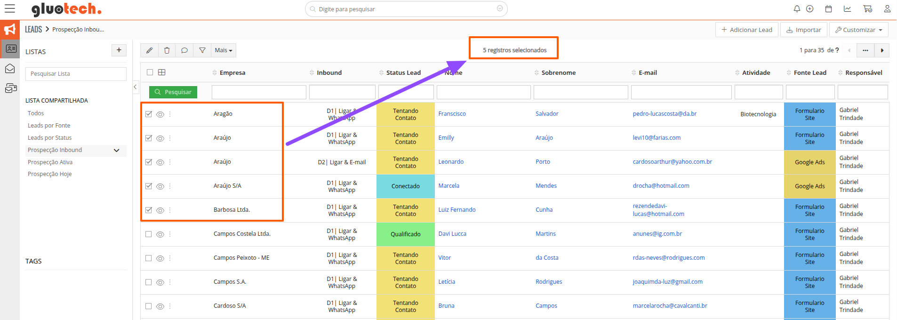This screenshot has height=320, width=897.
Task: Click the green Pesquisar button
Action: [x=173, y=92]
